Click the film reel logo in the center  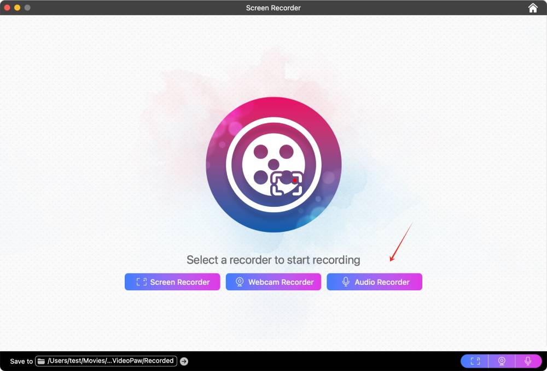[273, 164]
